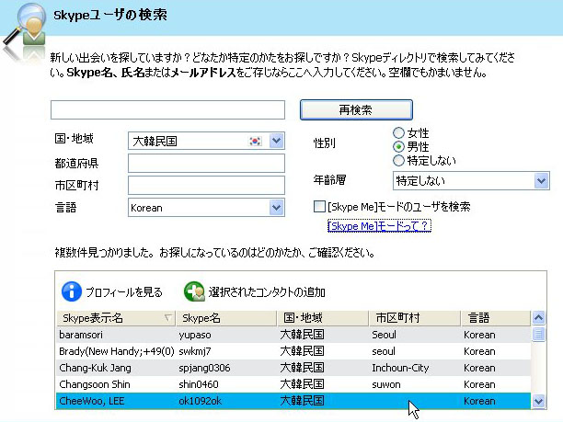Open the 年齢層 age range dropdown
Viewport: 563px width, 422px height.
click(x=541, y=180)
